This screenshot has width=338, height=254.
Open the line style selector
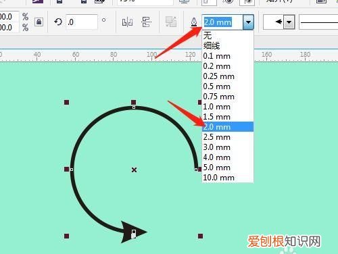[318, 22]
